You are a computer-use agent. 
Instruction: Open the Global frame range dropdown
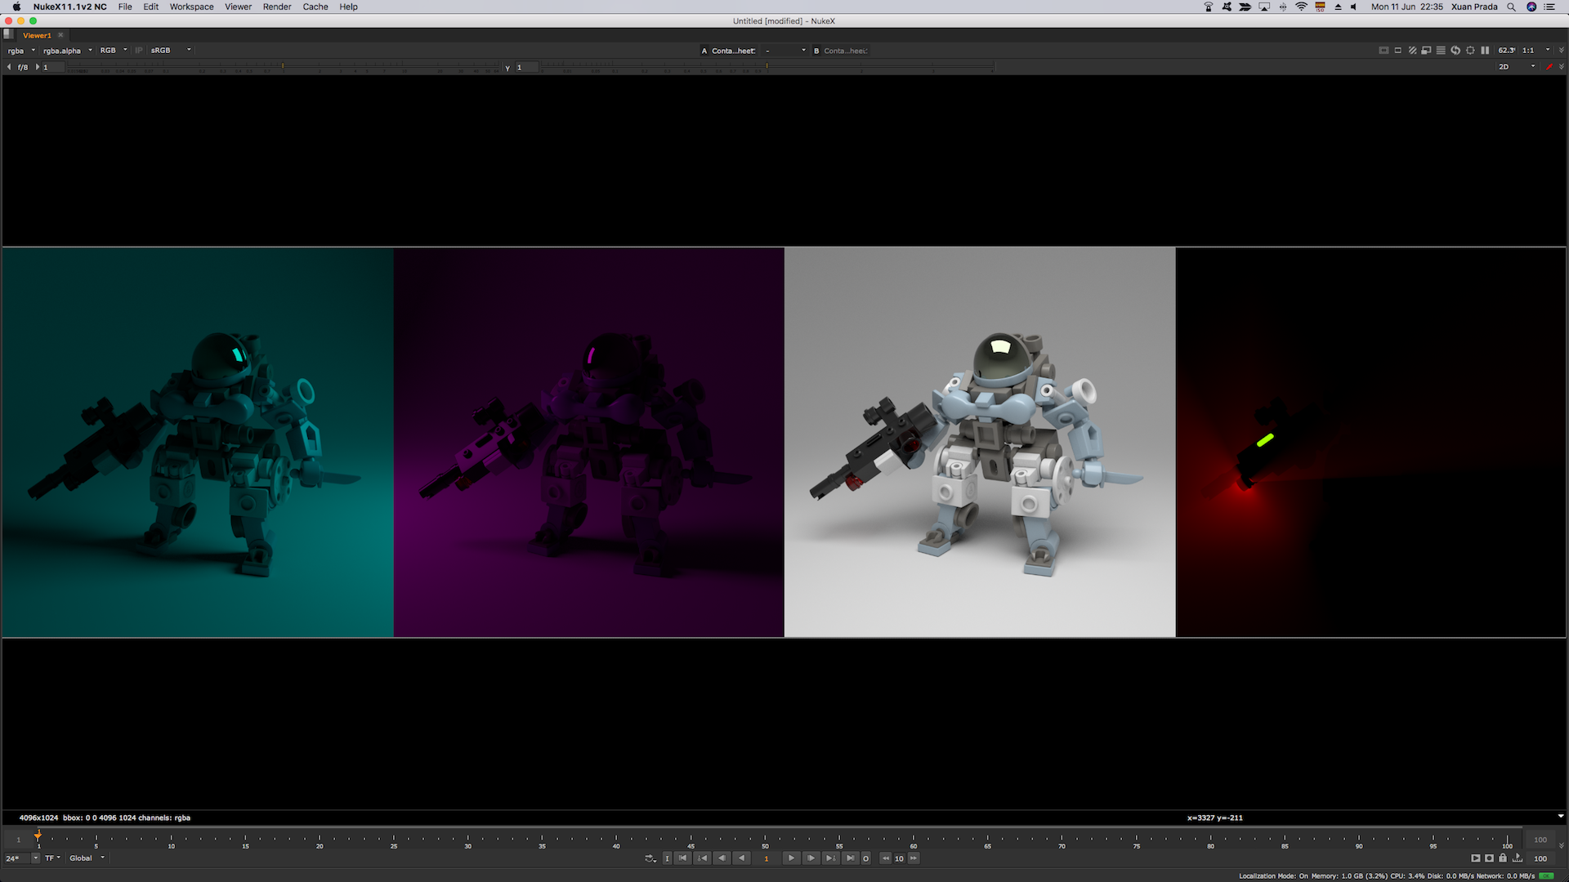87,858
